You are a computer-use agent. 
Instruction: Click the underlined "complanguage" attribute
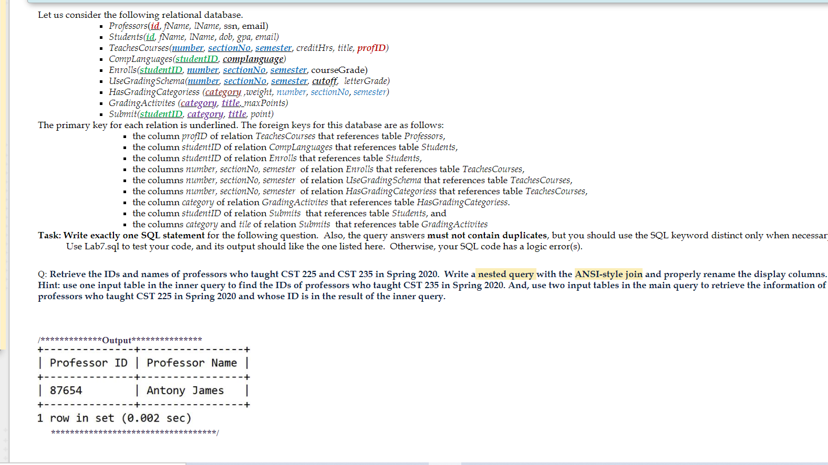pyautogui.click(x=253, y=59)
